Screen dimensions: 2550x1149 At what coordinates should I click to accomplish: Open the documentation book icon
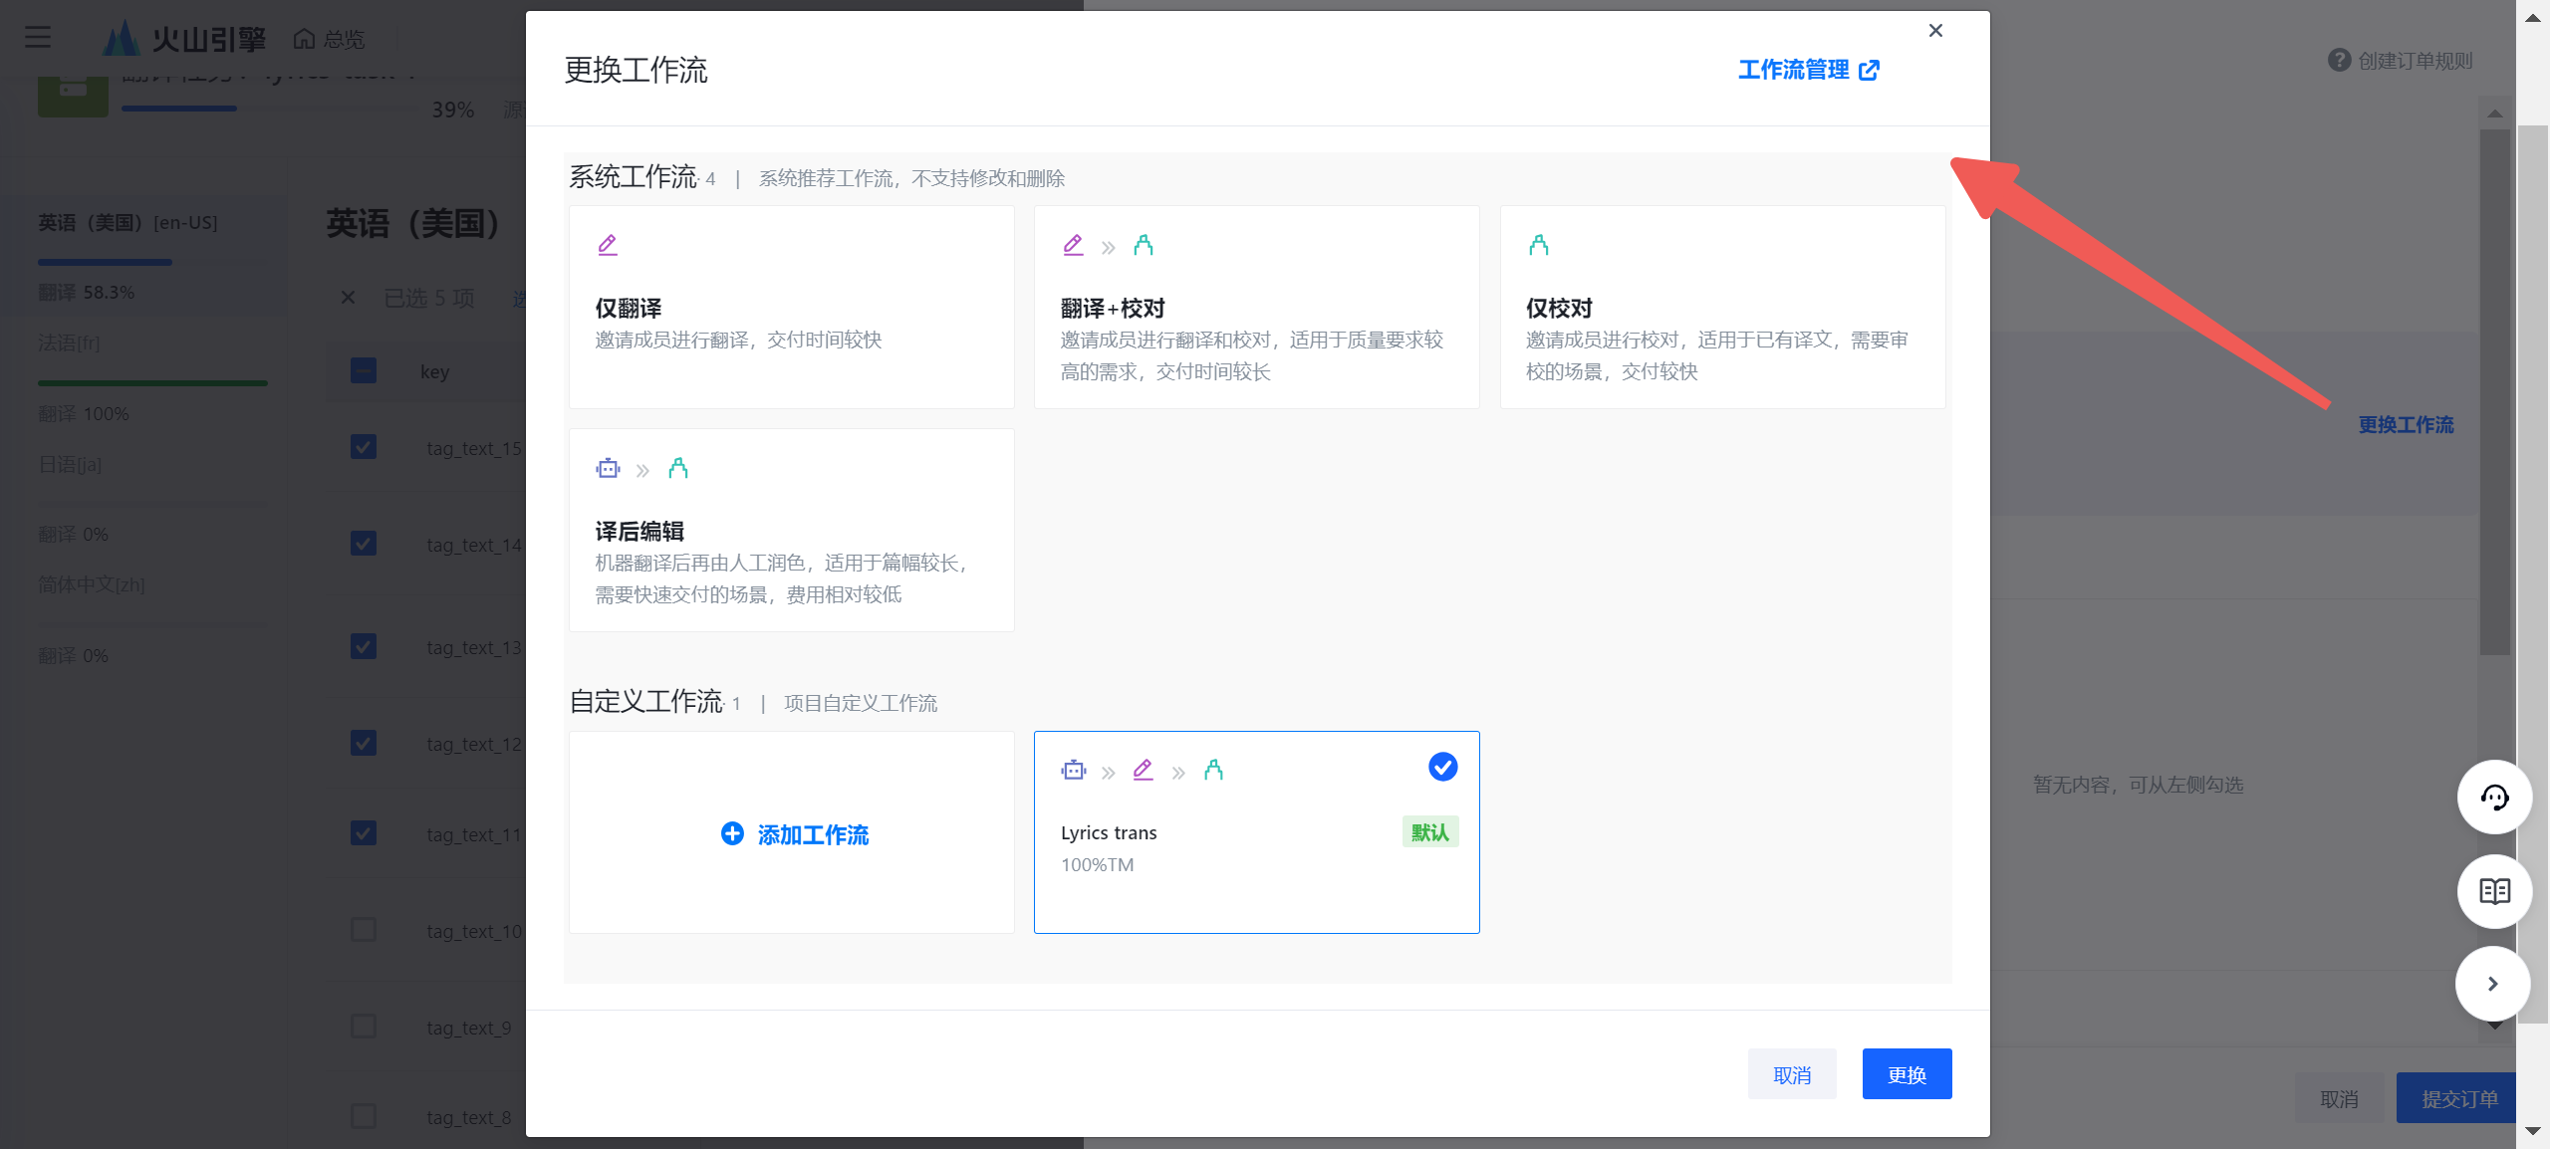[x=2493, y=891]
